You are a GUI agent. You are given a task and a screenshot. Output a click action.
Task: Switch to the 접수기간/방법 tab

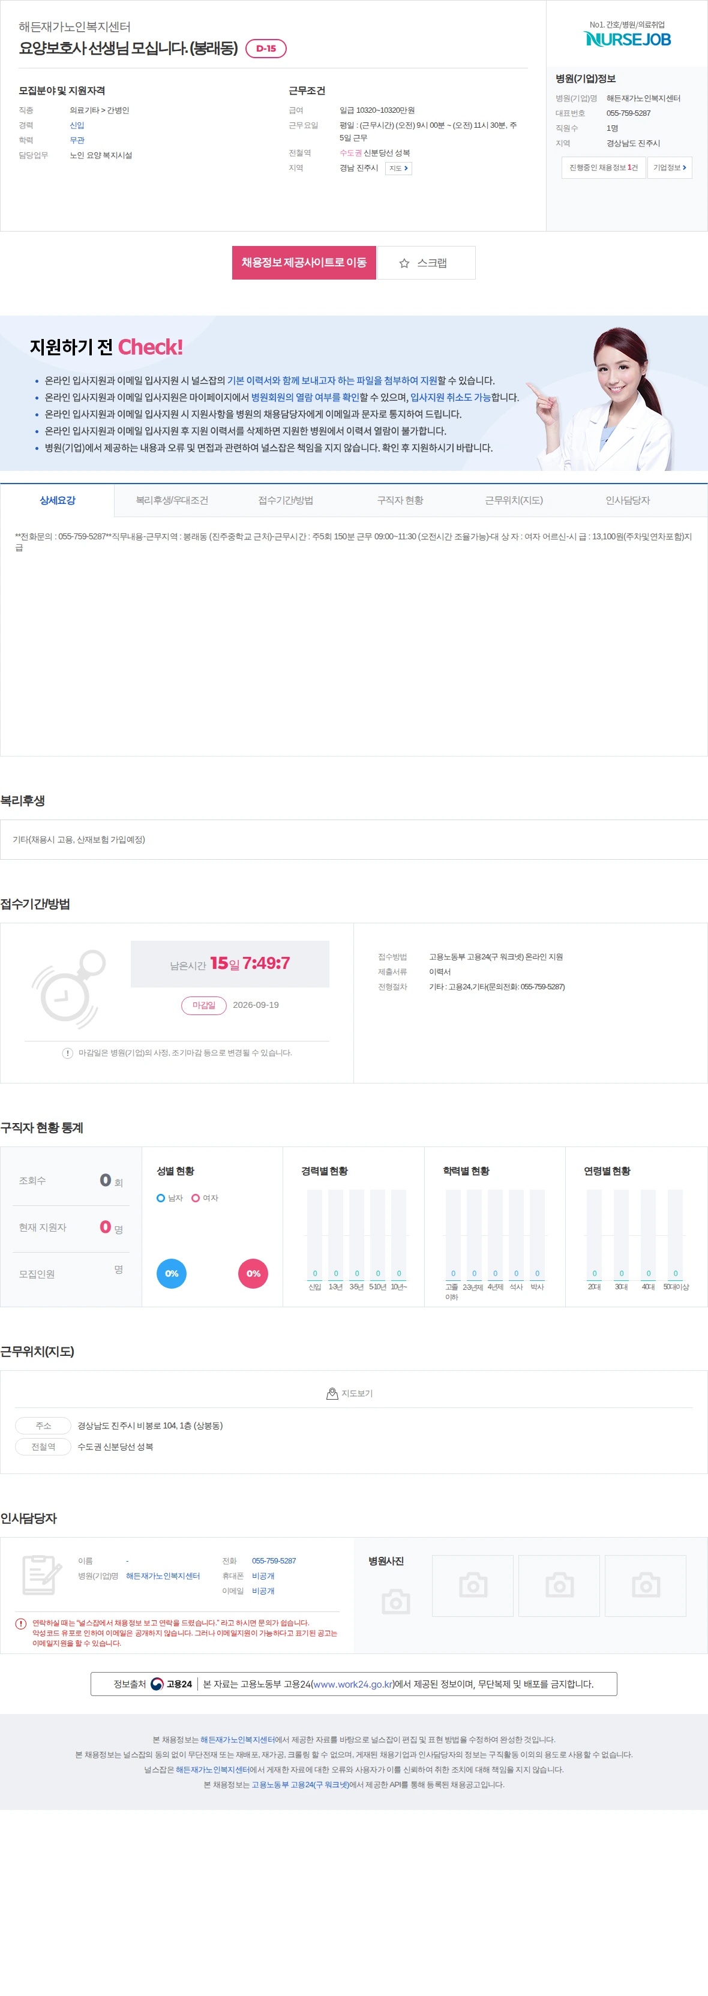[286, 500]
